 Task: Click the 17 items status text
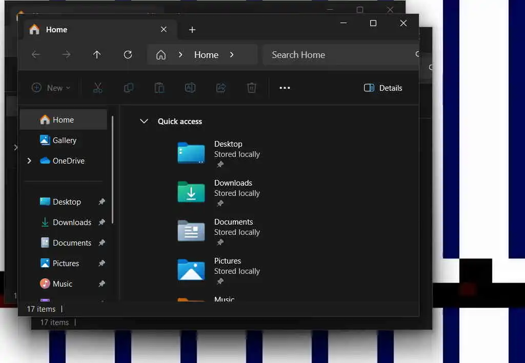point(41,309)
